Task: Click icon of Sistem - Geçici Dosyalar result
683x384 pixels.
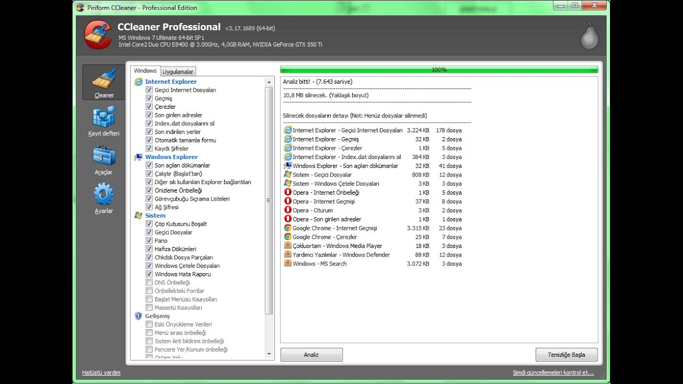Action: pyautogui.click(x=288, y=174)
